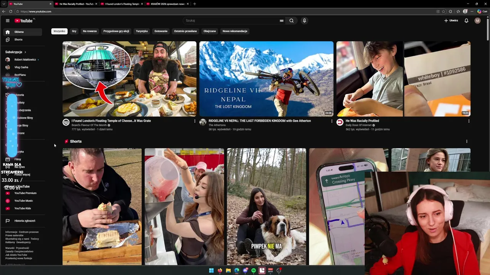Open Firefox from taskbar
This screenshot has width=490, height=275.
click(x=220, y=270)
